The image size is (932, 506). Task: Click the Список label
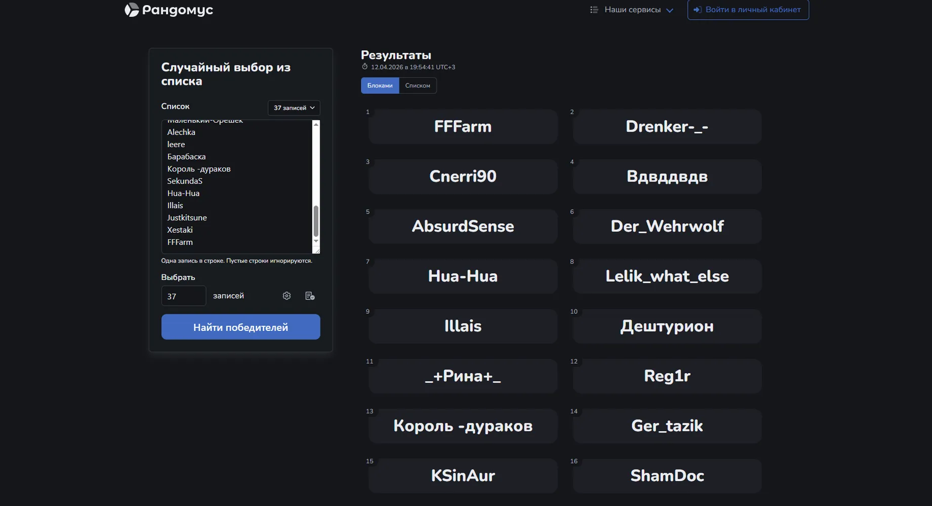coord(175,106)
